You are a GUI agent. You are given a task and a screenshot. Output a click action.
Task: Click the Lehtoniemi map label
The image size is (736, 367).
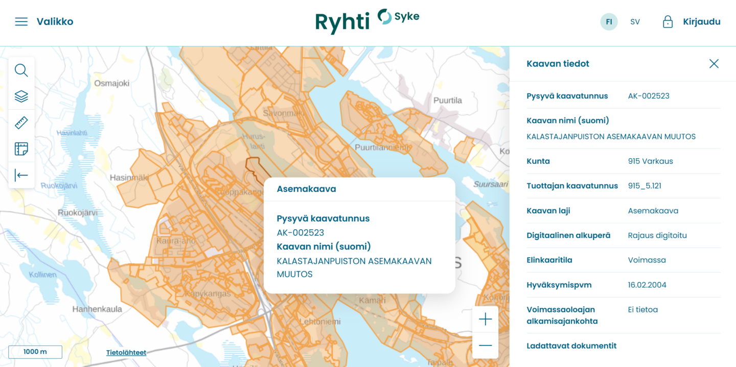[x=320, y=322]
